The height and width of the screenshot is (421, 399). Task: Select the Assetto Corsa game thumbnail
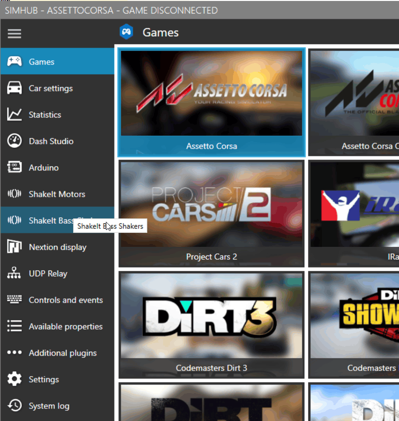click(211, 93)
